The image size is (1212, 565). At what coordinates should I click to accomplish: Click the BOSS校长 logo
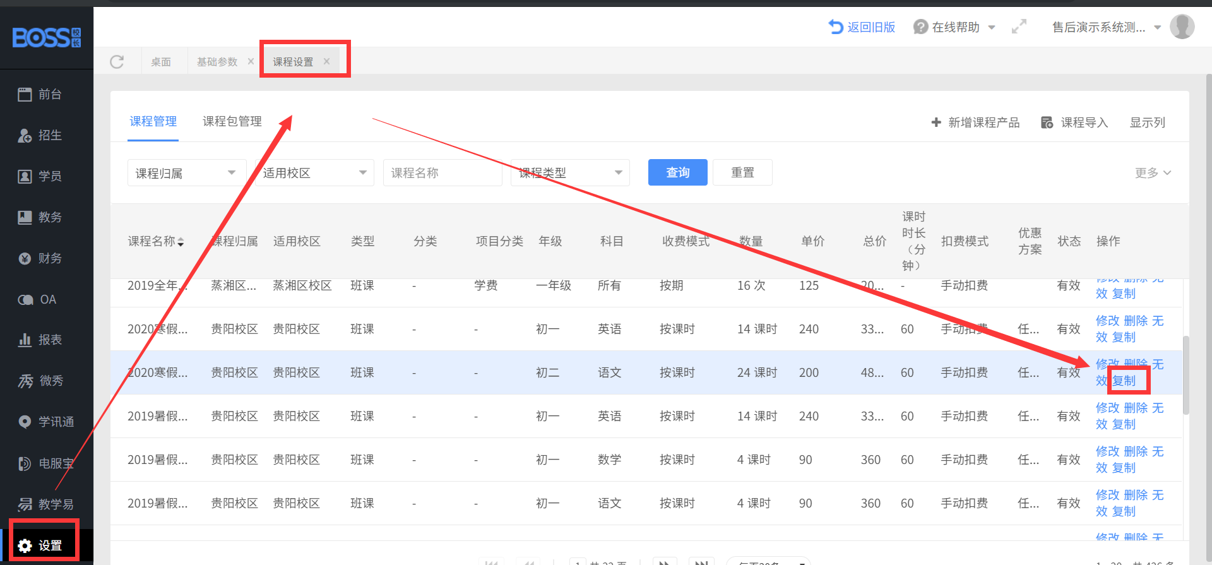tap(47, 38)
